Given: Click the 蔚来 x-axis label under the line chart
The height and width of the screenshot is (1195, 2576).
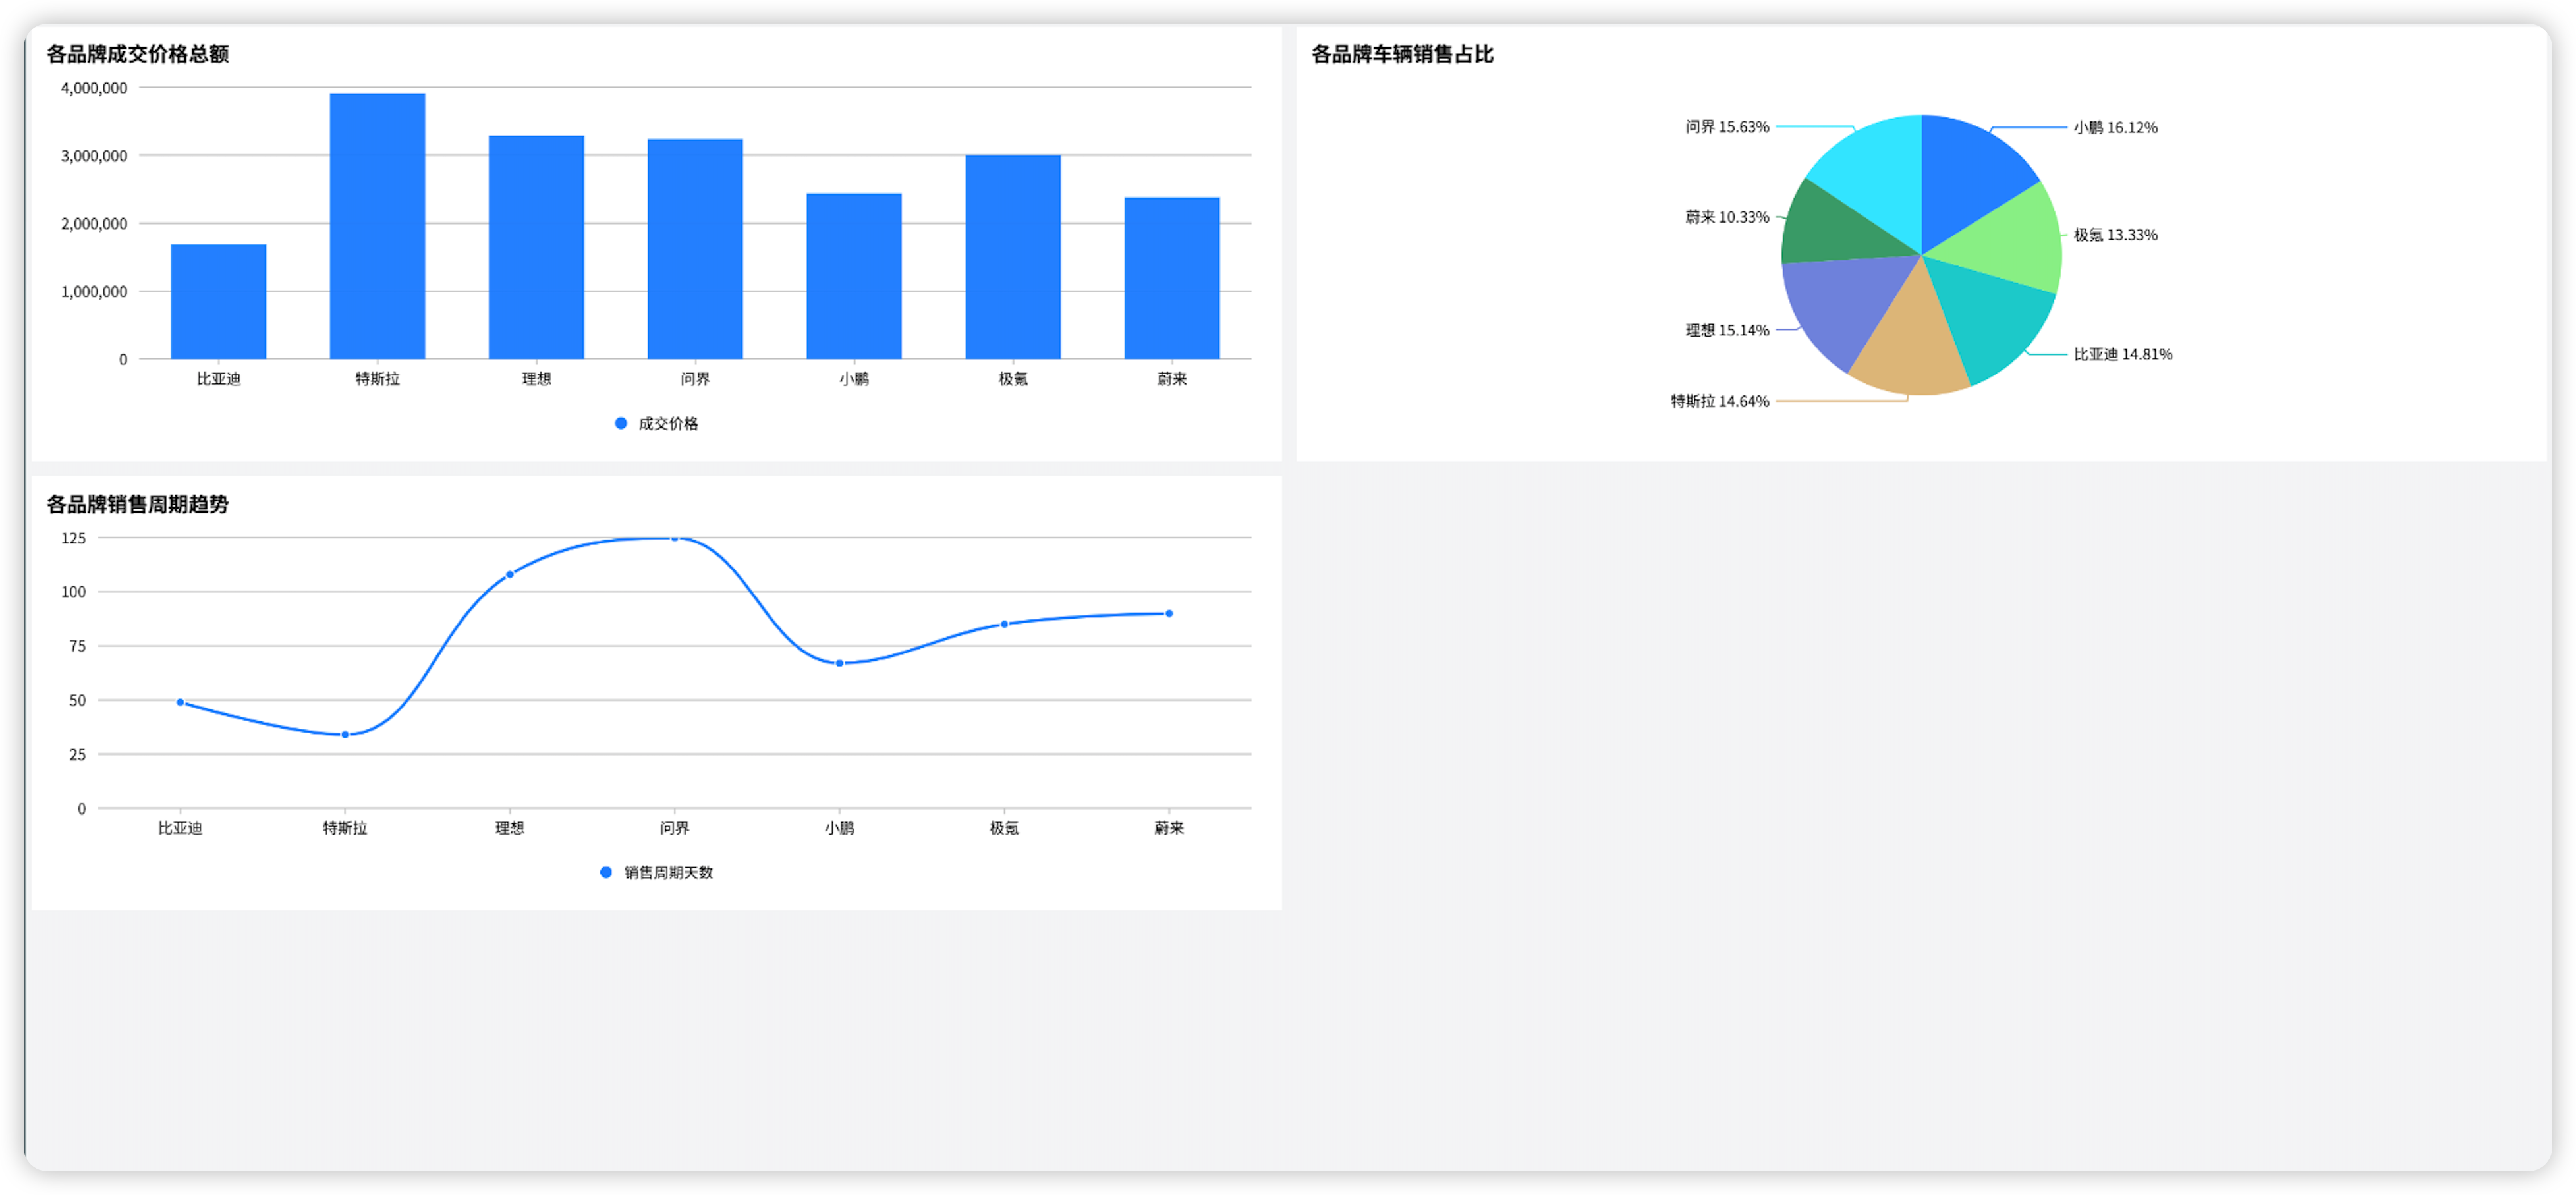Looking at the screenshot, I should pyautogui.click(x=1169, y=828).
